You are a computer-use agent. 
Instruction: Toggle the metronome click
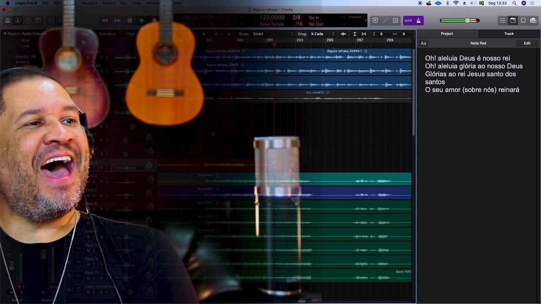418,20
